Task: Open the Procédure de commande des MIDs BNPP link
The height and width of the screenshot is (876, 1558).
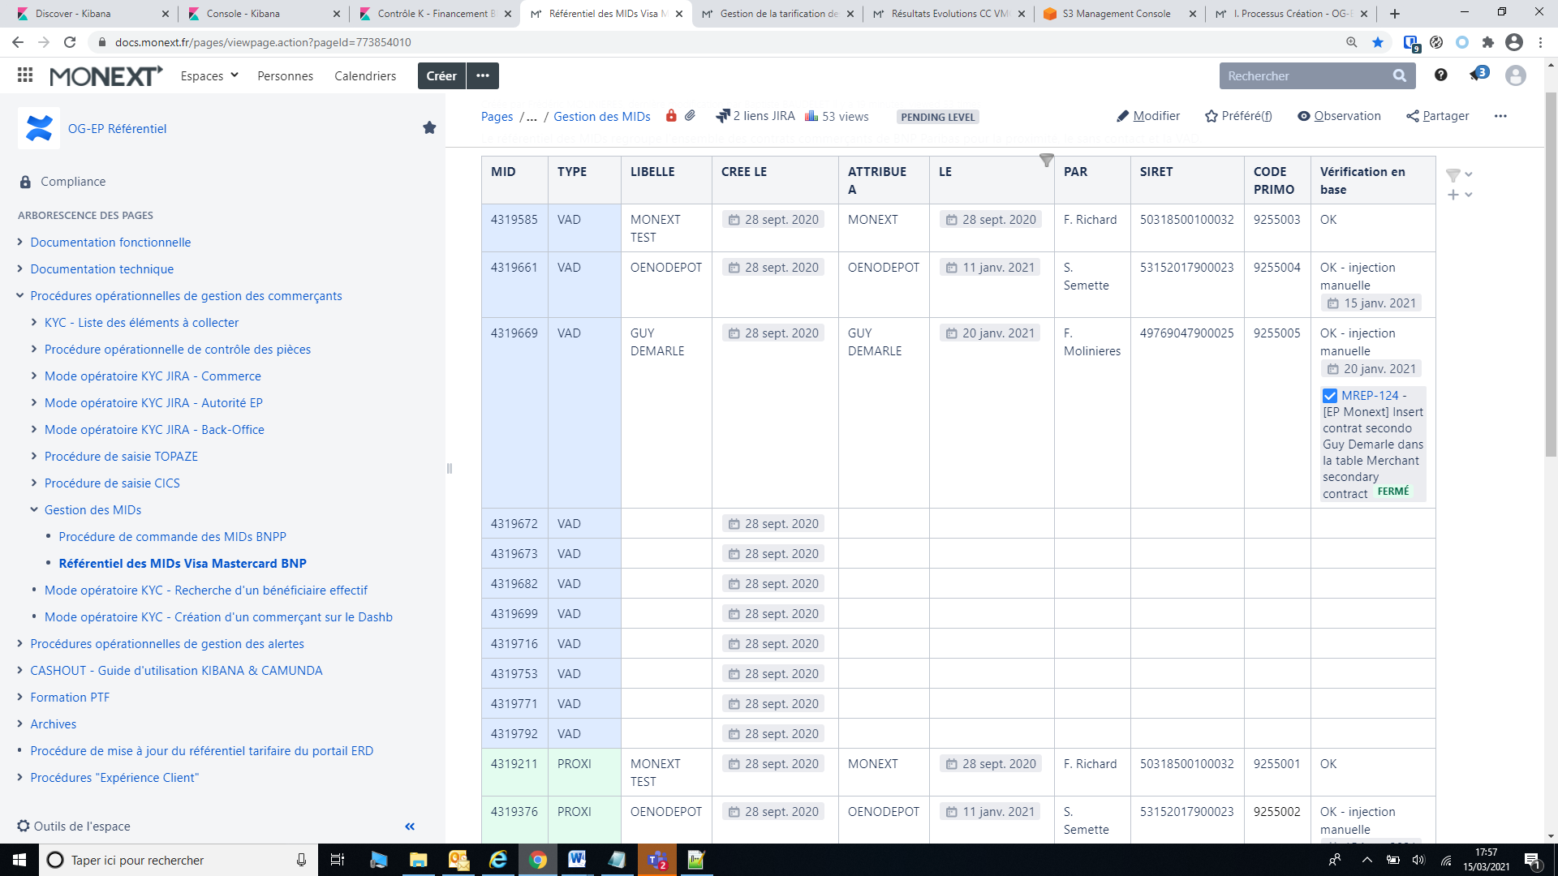Action: (x=172, y=537)
